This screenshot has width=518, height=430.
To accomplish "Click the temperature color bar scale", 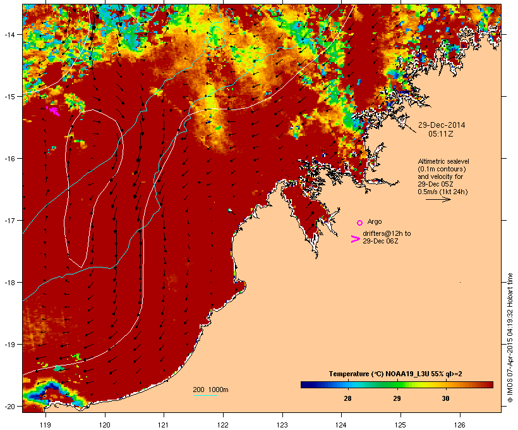I will point(397,384).
